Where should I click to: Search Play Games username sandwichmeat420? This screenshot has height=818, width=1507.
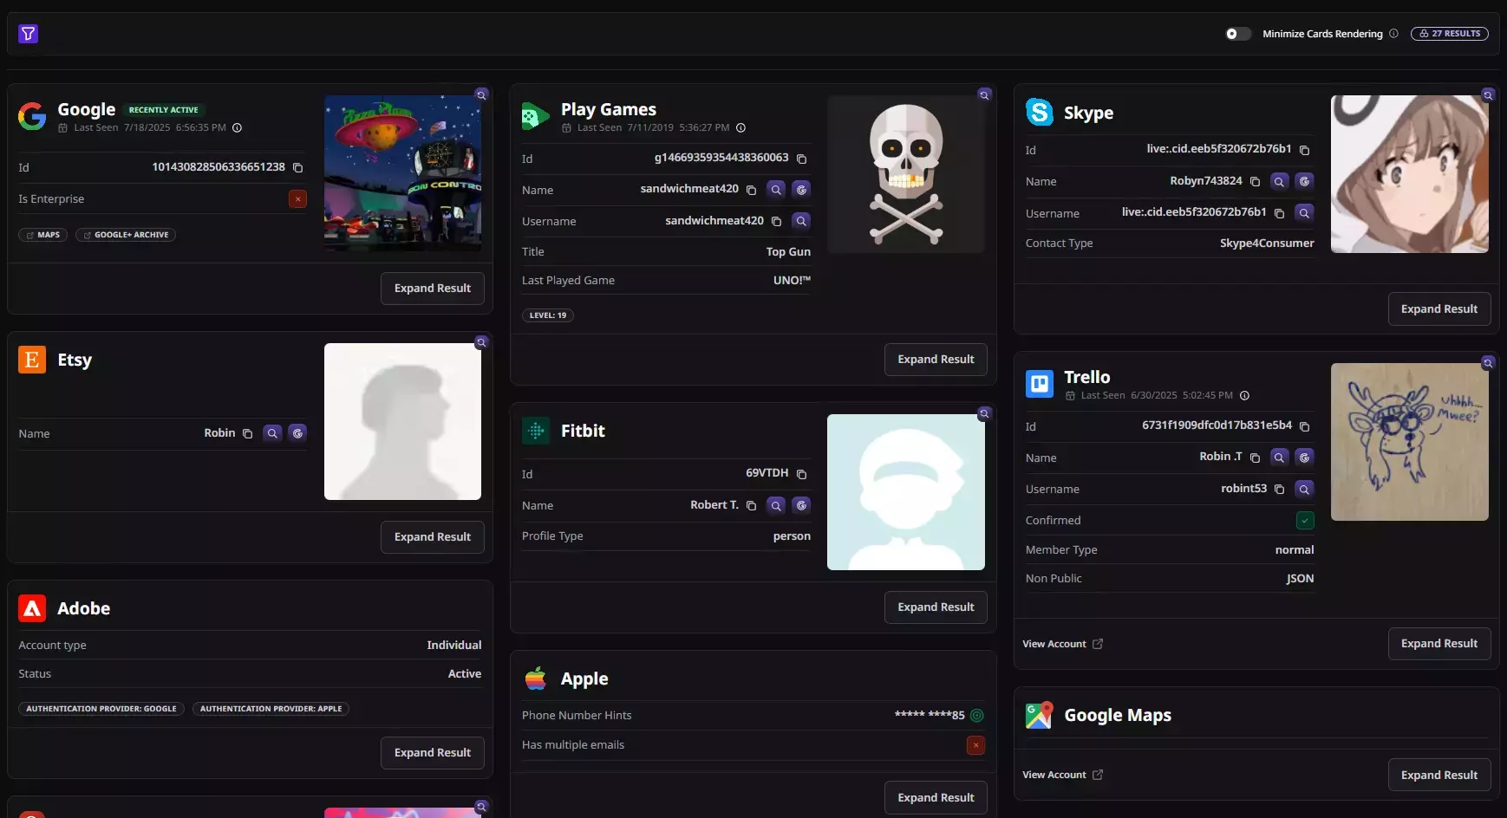point(801,221)
